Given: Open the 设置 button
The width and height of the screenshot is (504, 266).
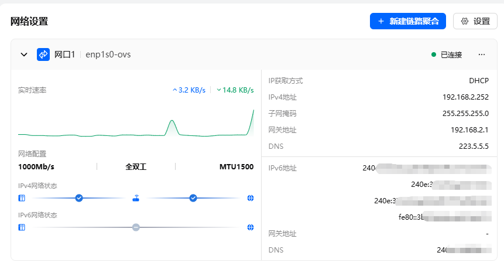Looking at the screenshot, I should [x=475, y=21].
